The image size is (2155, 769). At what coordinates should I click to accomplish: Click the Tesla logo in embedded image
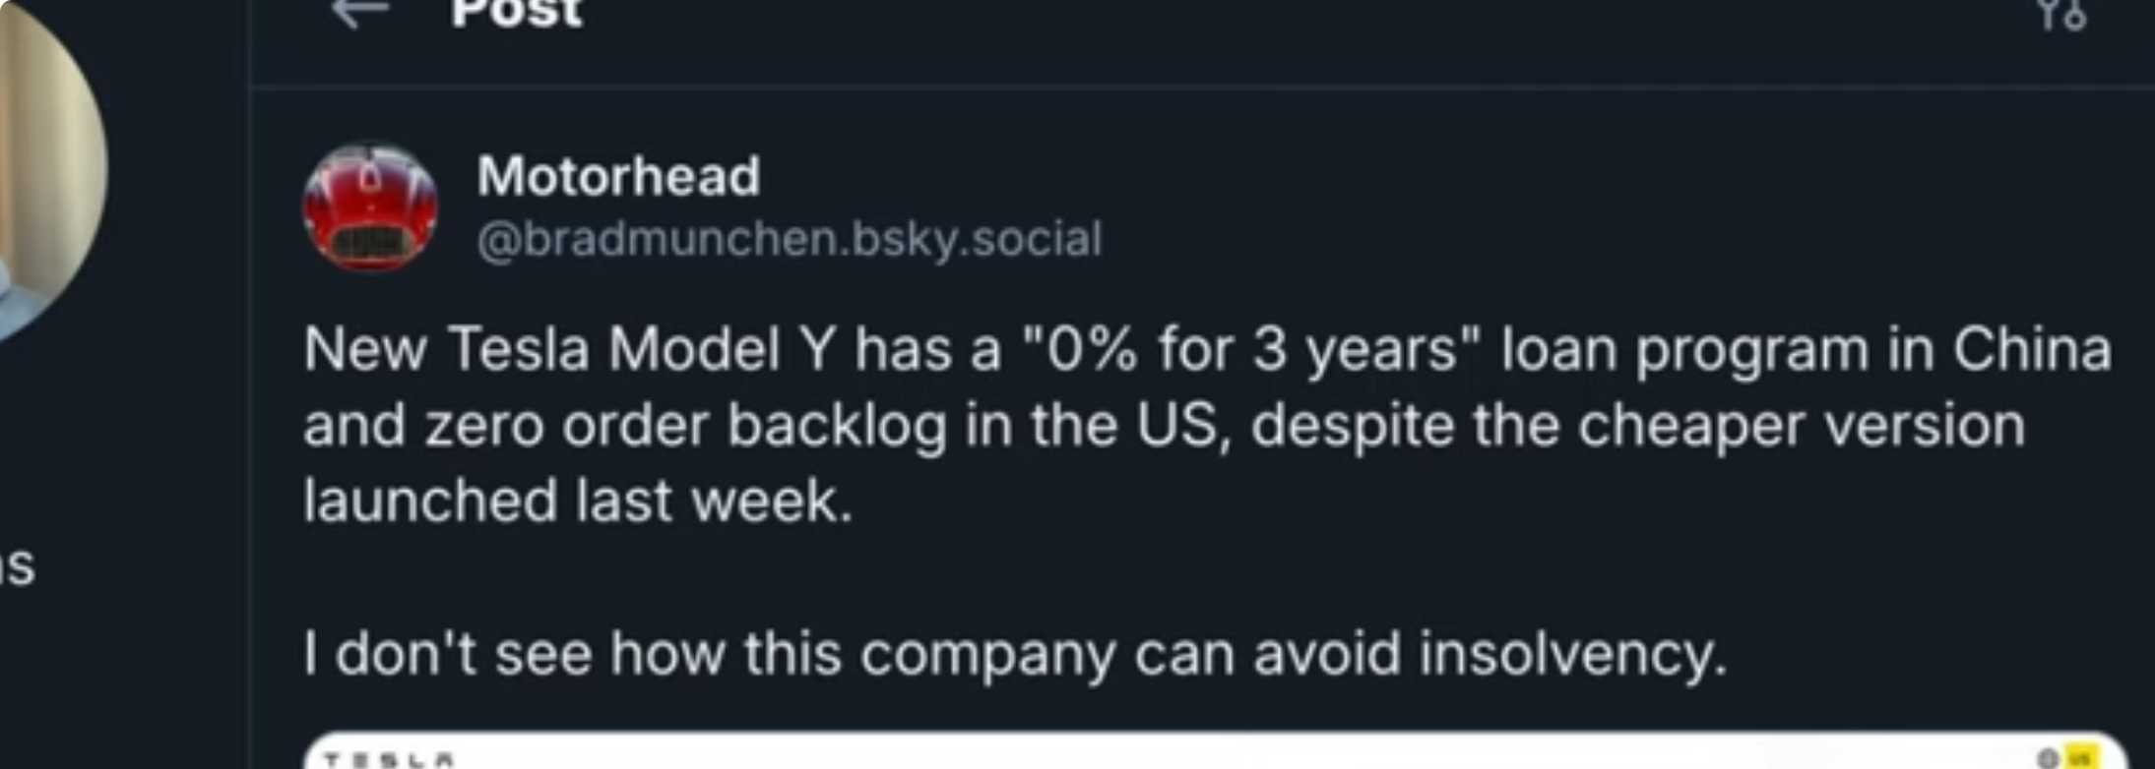pyautogui.click(x=389, y=759)
